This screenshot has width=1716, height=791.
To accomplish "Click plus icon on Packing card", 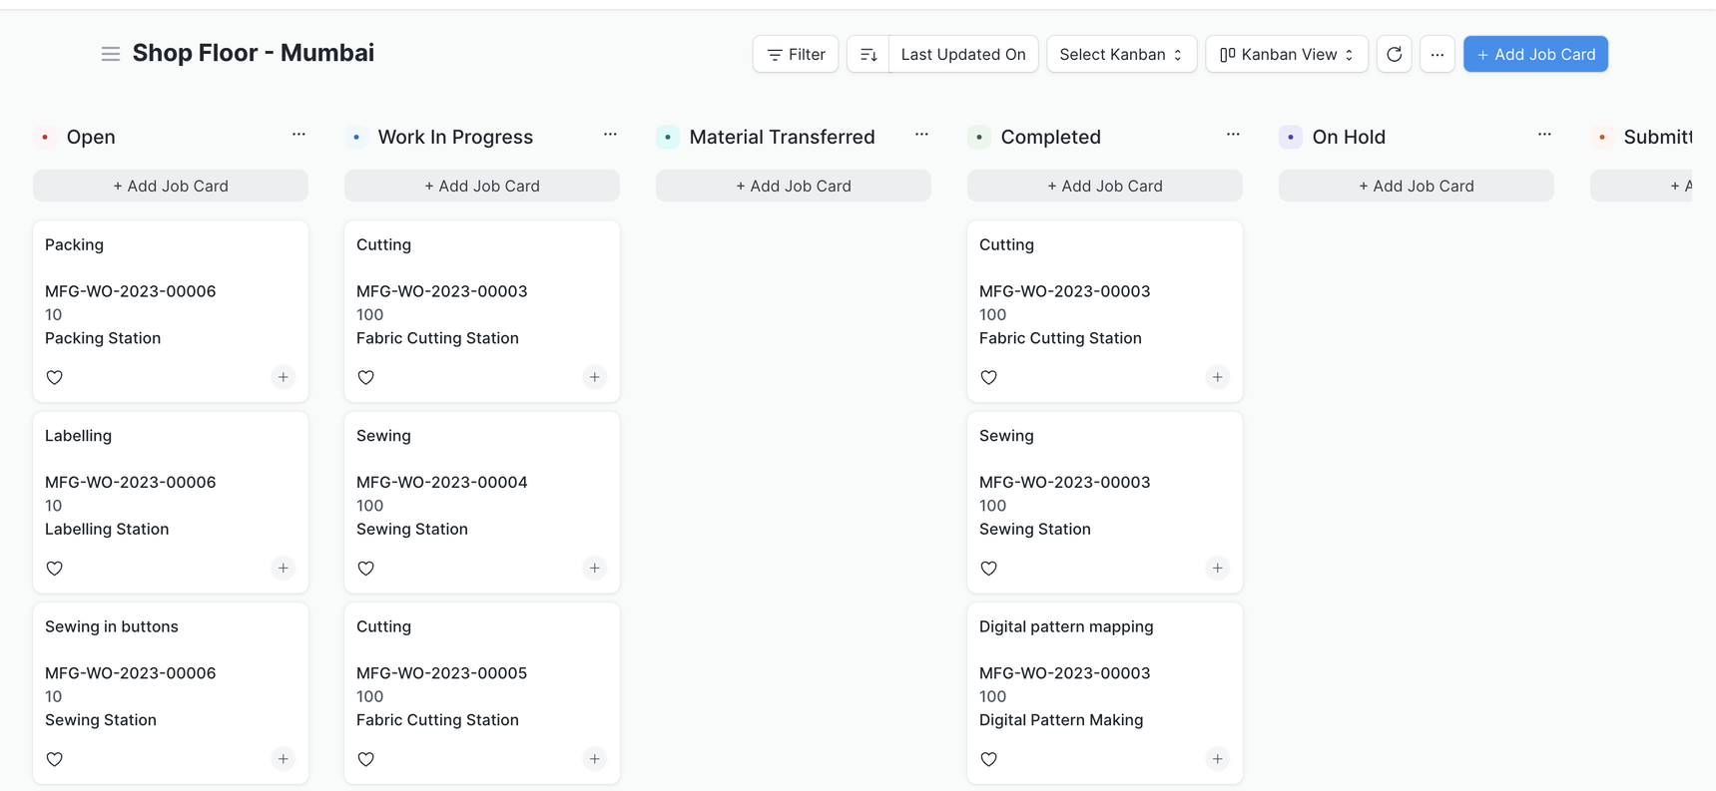I will coord(284,377).
